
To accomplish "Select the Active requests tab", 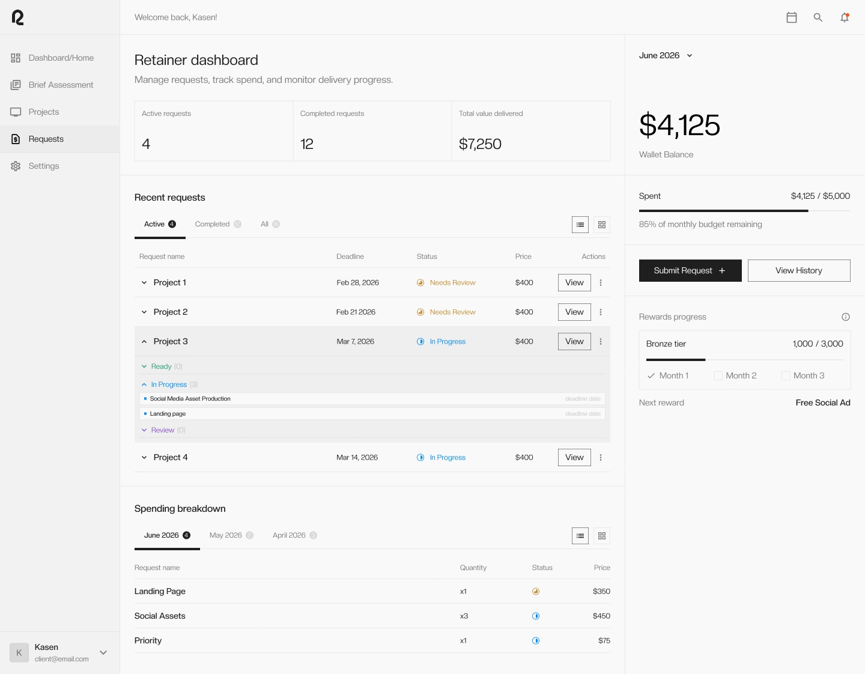I will [160, 225].
